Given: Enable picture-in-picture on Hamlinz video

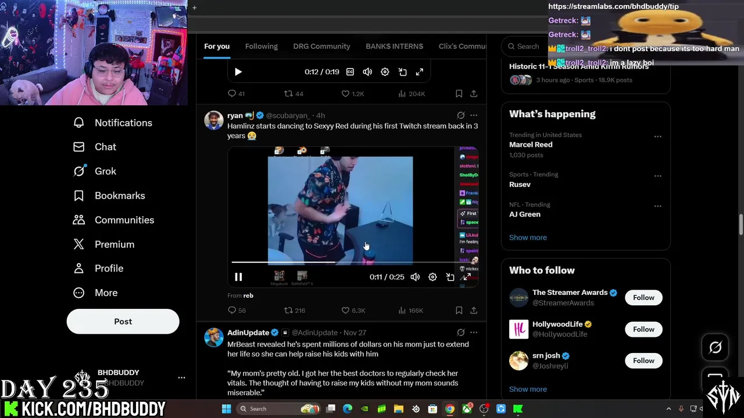Looking at the screenshot, I should point(450,278).
